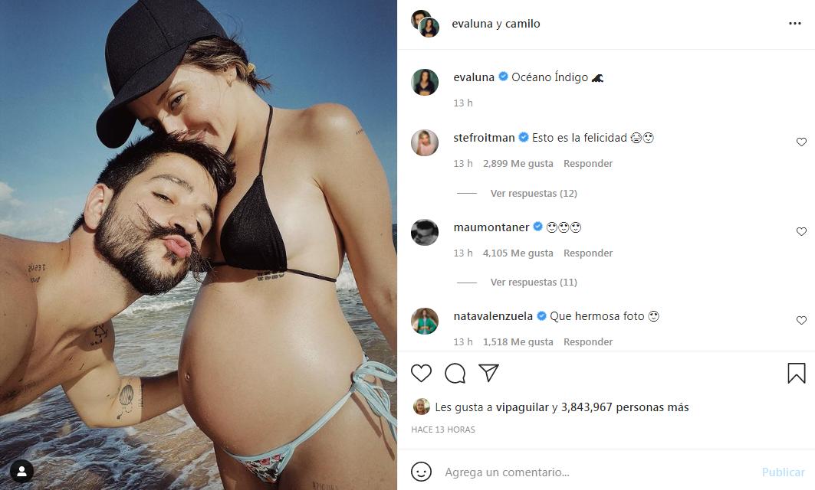This screenshot has width=815, height=490.
Task: Open natavalenzuela's avatar thumbnail
Action: (x=425, y=320)
